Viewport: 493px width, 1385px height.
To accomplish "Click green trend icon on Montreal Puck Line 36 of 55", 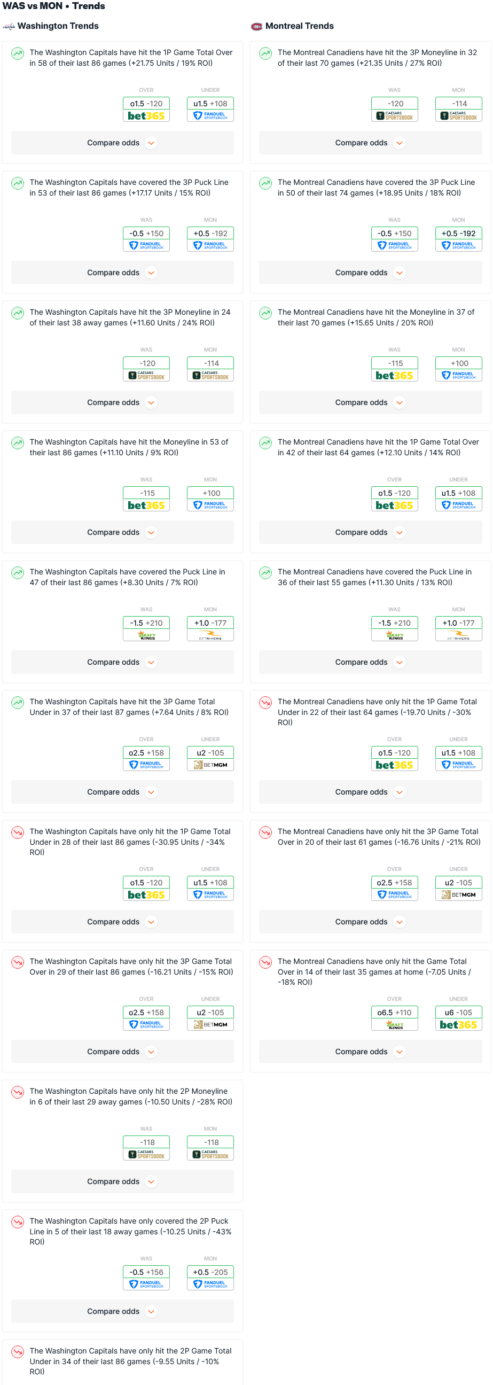I will coord(265,573).
